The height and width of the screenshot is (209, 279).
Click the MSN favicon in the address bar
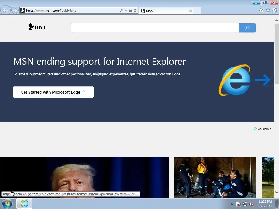click(23, 10)
